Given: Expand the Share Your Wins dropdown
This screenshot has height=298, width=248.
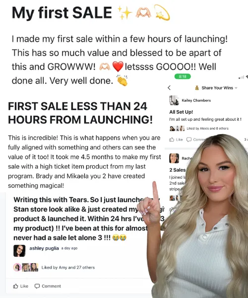Looking at the screenshot, I should tap(216, 88).
